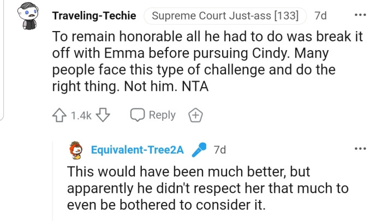382x221 pixels.
Task: Visit the Equivalent-Tree2A username profile
Action: click(x=136, y=149)
